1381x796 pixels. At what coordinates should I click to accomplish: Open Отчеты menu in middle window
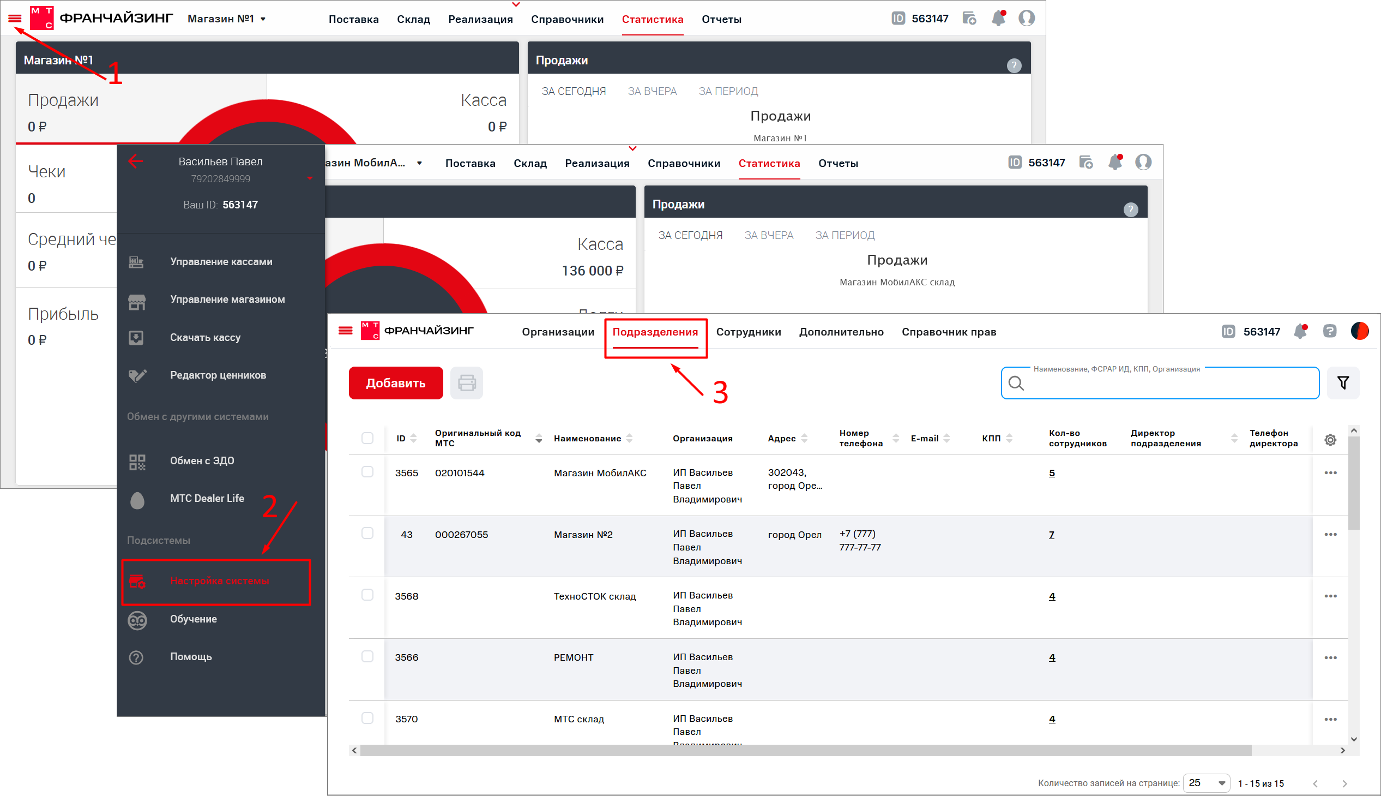838,164
